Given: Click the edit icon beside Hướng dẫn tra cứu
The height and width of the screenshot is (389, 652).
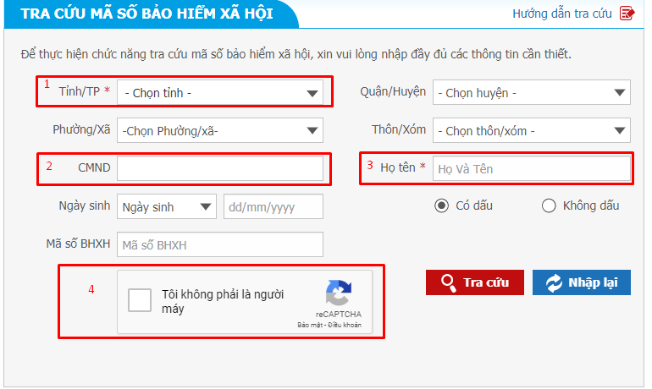Looking at the screenshot, I should [627, 14].
